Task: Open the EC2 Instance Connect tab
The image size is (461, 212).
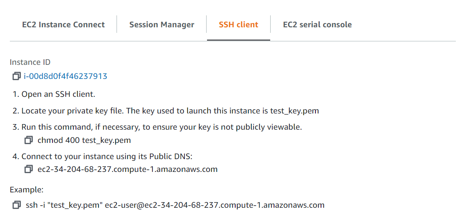Action: tap(63, 25)
